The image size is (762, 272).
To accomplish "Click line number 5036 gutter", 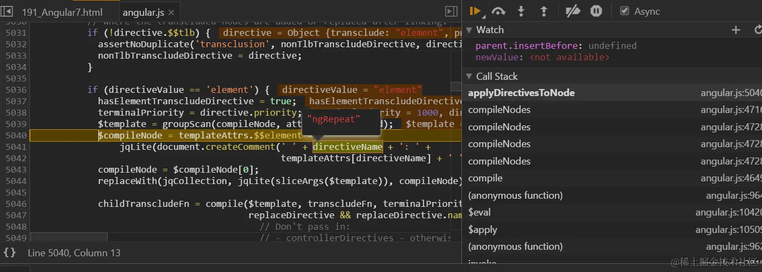I will pyautogui.click(x=16, y=90).
